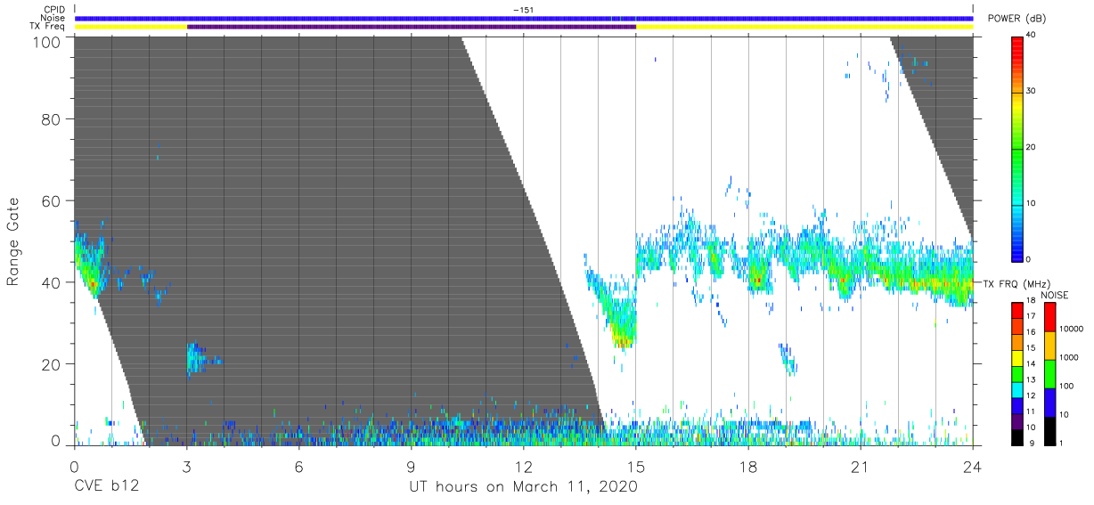
Task: Click the 1000 tick on the noise scale
Action: tap(1069, 357)
